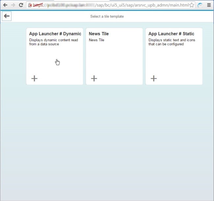The image size is (214, 201).
Task: Click 'Displays static text and icons' description
Action: click(x=172, y=40)
